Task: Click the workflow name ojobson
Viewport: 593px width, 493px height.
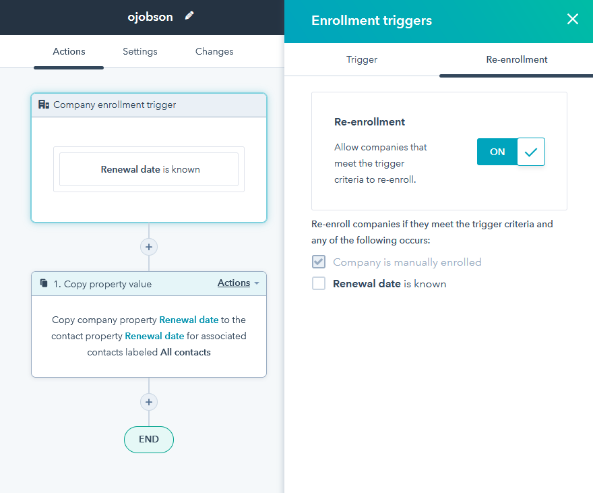Action: coord(150,16)
